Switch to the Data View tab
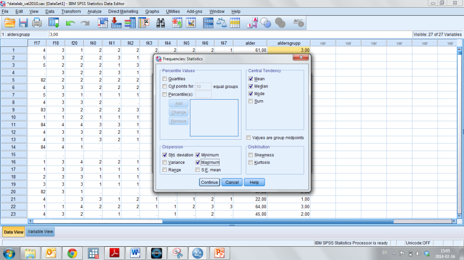This screenshot has height=260, width=464. (x=14, y=232)
